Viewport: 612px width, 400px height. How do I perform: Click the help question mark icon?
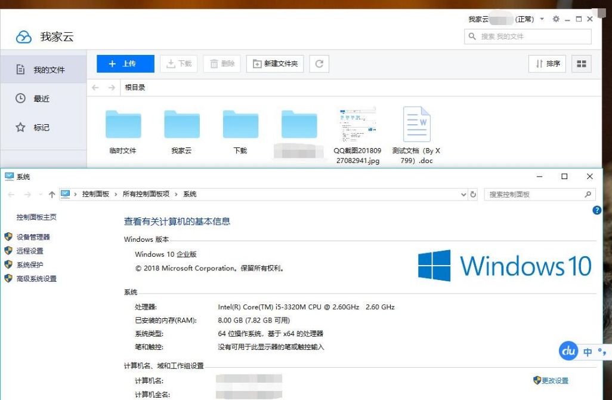tap(597, 209)
